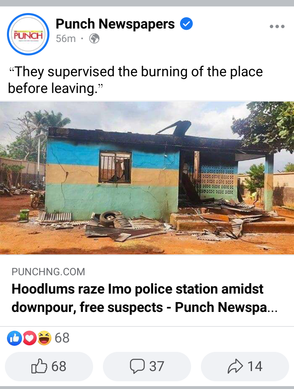Screen dimensions: 294x389
Task: Tap the Punch Newspapers profile picture
Action: point(28,34)
